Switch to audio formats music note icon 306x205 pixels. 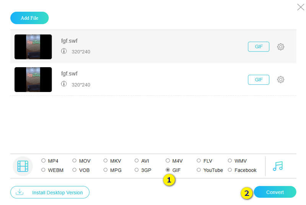(x=278, y=166)
